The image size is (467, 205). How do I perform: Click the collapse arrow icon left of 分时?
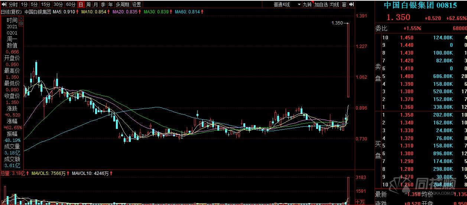click(5, 4)
